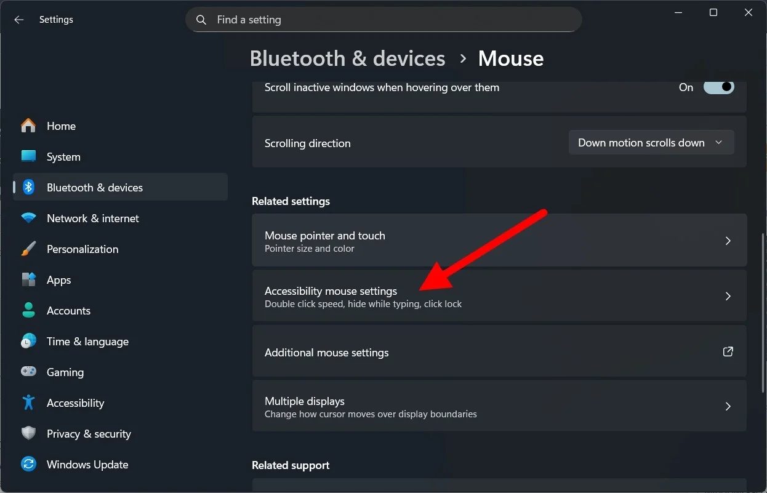This screenshot has height=493, width=767.
Task: Expand Multiple displays settings
Action: (499, 406)
